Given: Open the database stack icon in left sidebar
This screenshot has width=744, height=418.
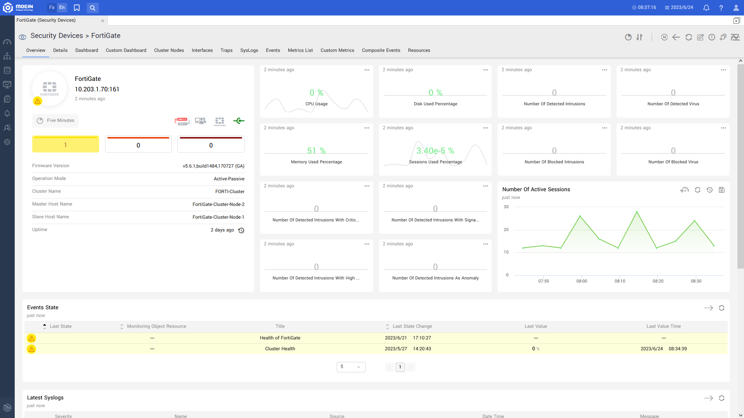Looking at the screenshot, I should (x=7, y=70).
